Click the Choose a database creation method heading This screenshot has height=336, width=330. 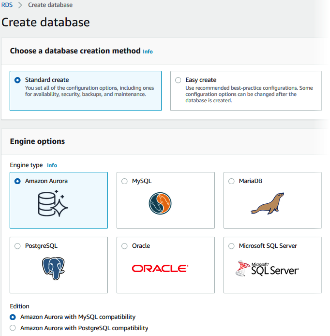click(x=75, y=51)
